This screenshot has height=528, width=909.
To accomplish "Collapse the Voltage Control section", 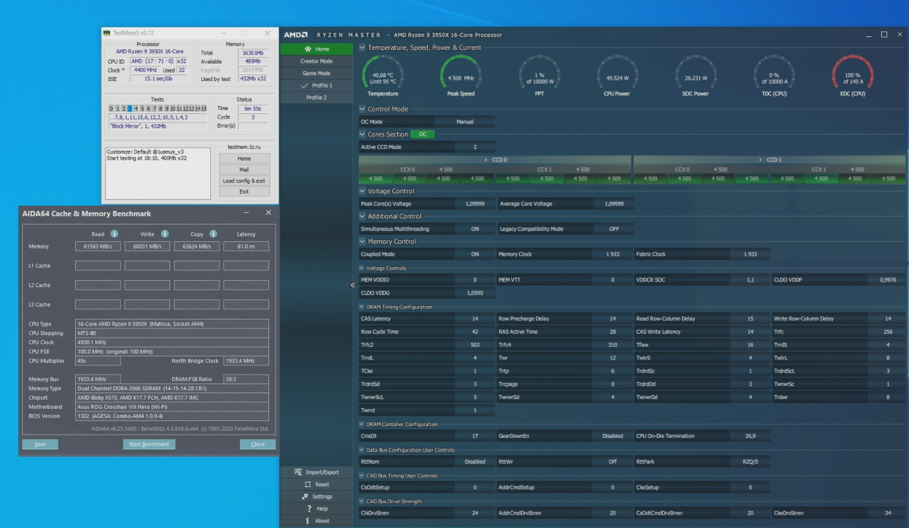I will click(362, 191).
